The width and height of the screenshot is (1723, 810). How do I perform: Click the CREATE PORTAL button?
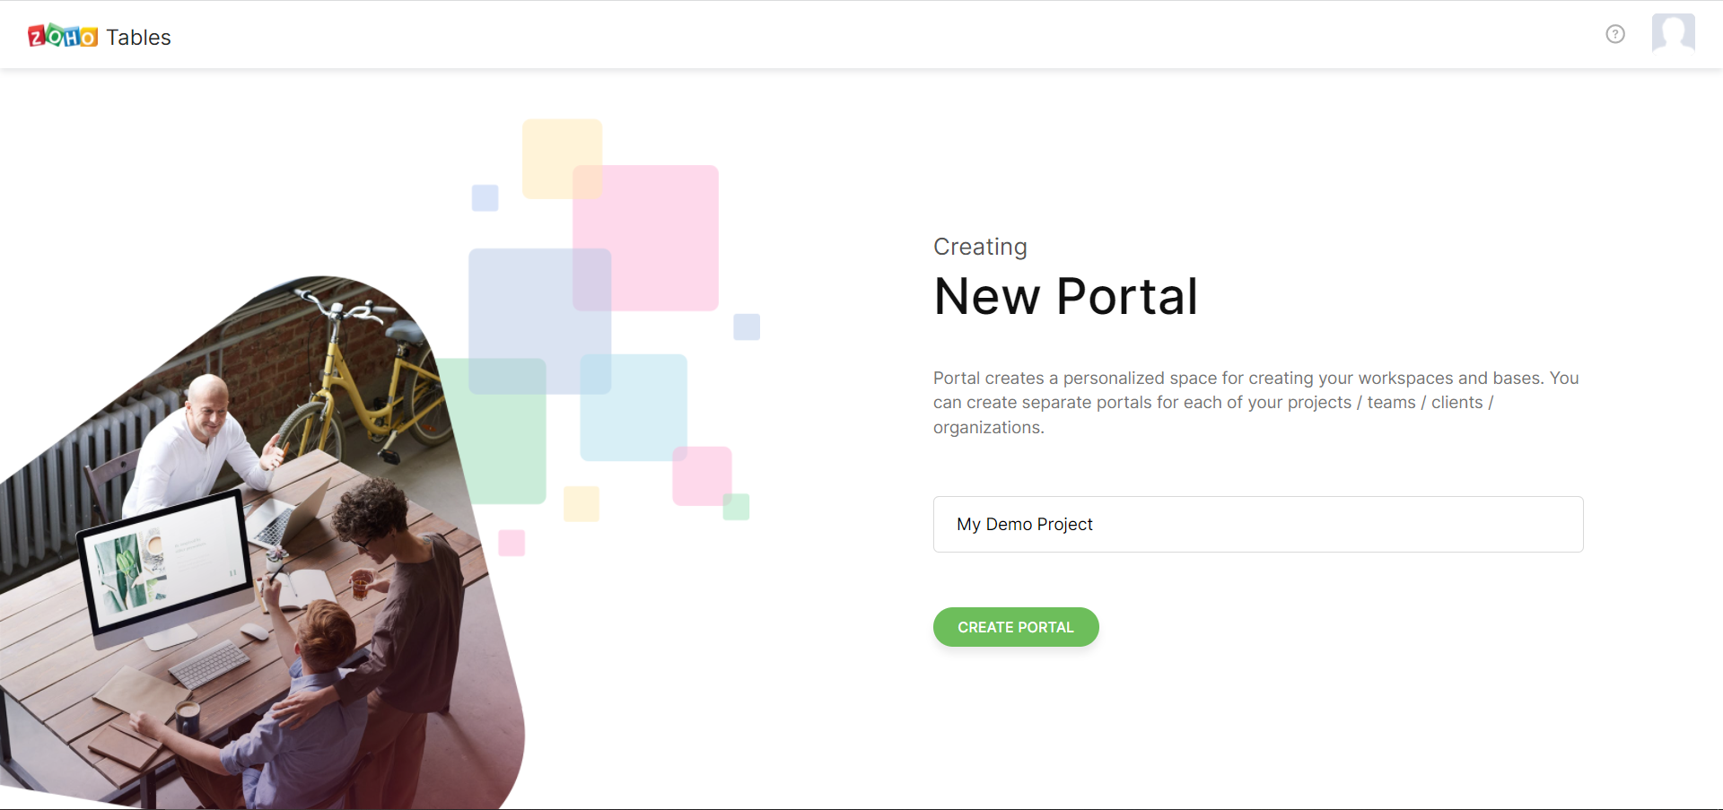click(1016, 627)
